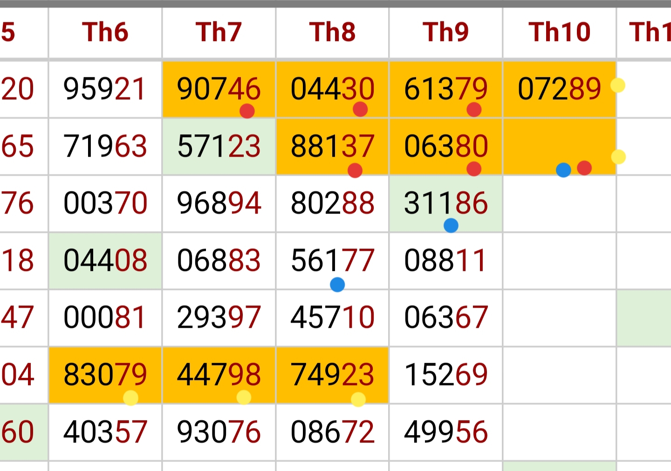This screenshot has width=671, height=471.
Task: Select the red dot below 04430
Action: [x=360, y=110]
